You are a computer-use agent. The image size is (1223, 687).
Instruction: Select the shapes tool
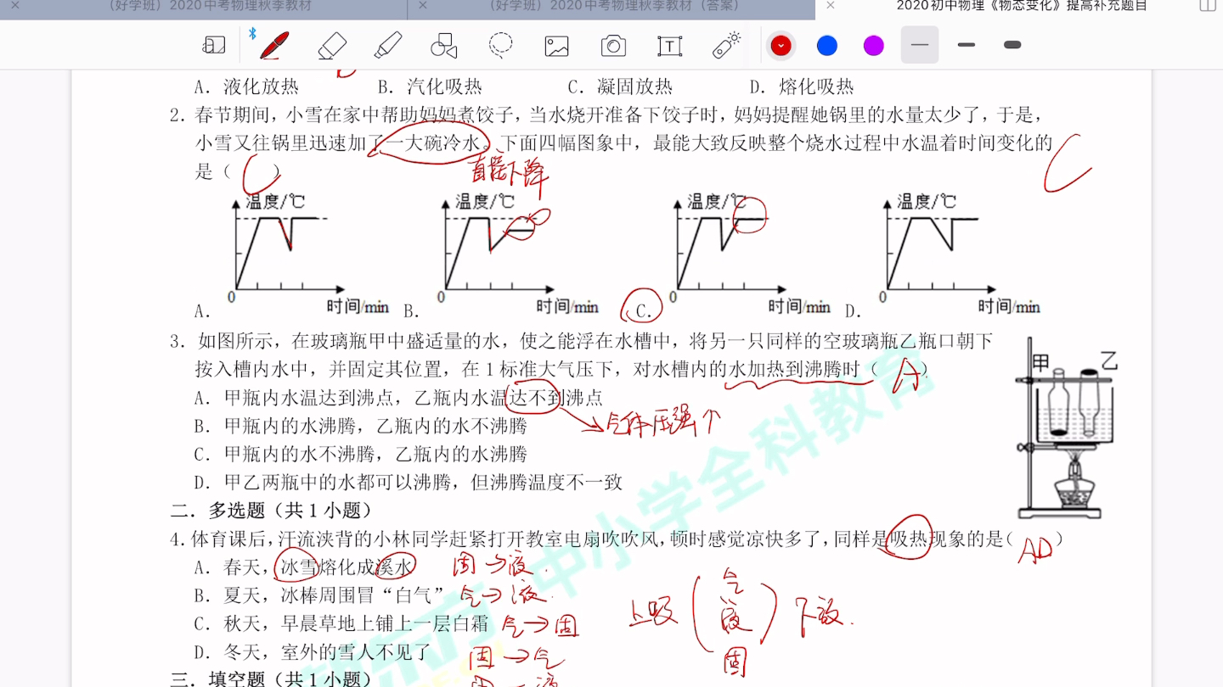click(444, 45)
